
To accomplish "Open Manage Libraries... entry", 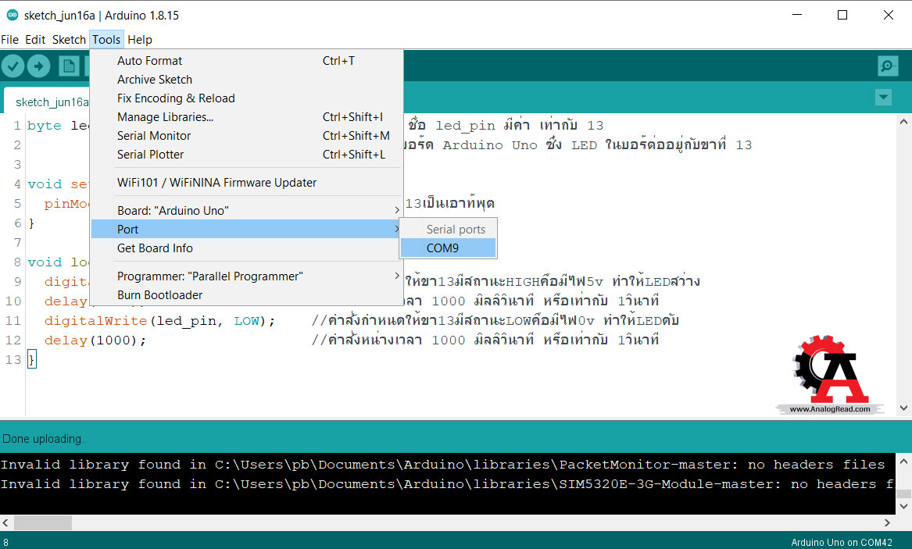I will (x=247, y=117).
